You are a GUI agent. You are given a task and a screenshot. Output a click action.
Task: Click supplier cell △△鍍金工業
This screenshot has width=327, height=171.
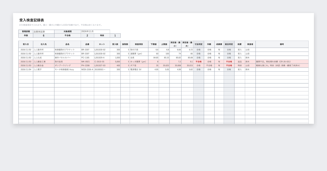coord(44,62)
